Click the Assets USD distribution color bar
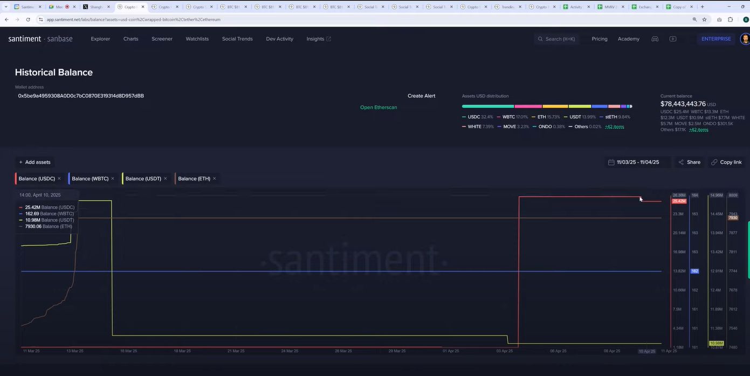This screenshot has height=376, width=750. [547, 106]
